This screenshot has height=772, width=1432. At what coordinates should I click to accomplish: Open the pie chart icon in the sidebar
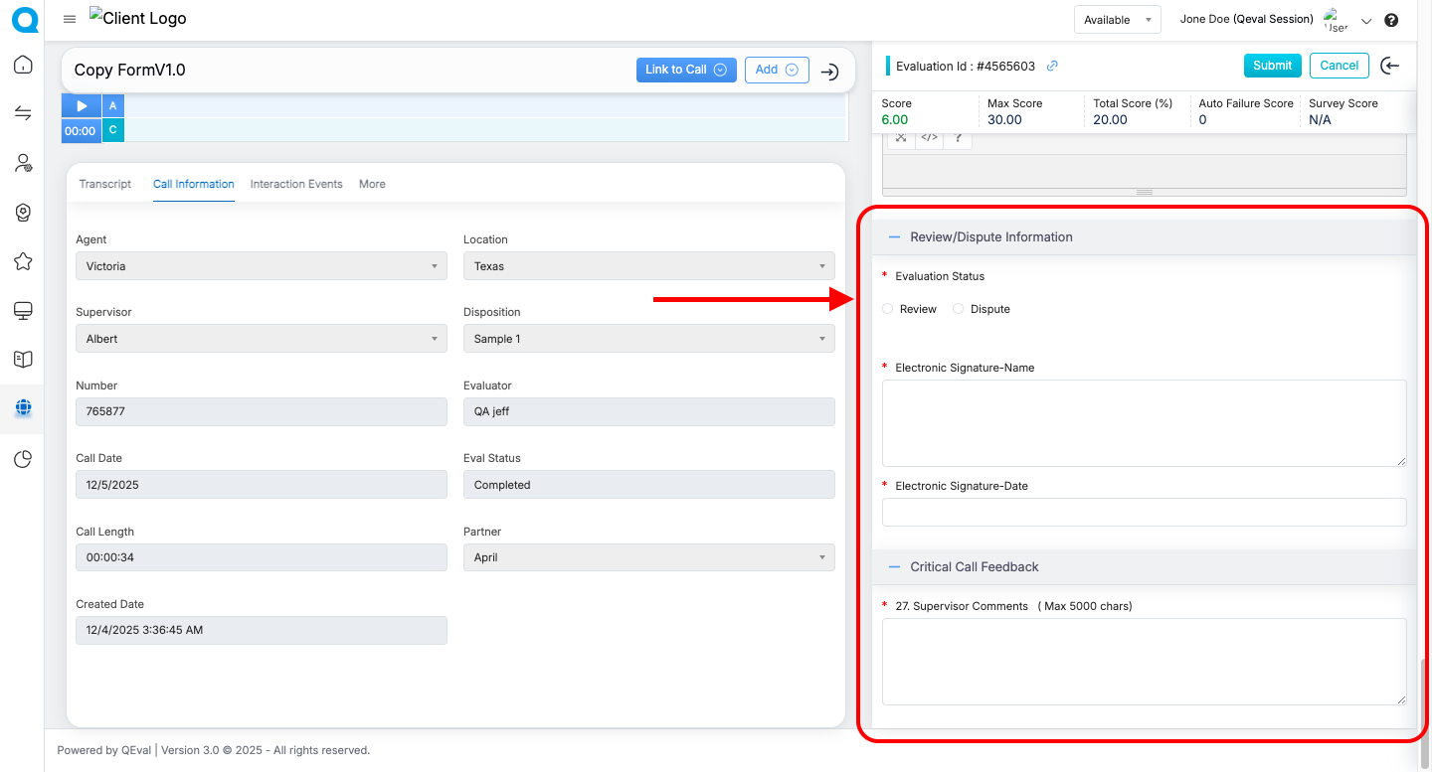(23, 459)
